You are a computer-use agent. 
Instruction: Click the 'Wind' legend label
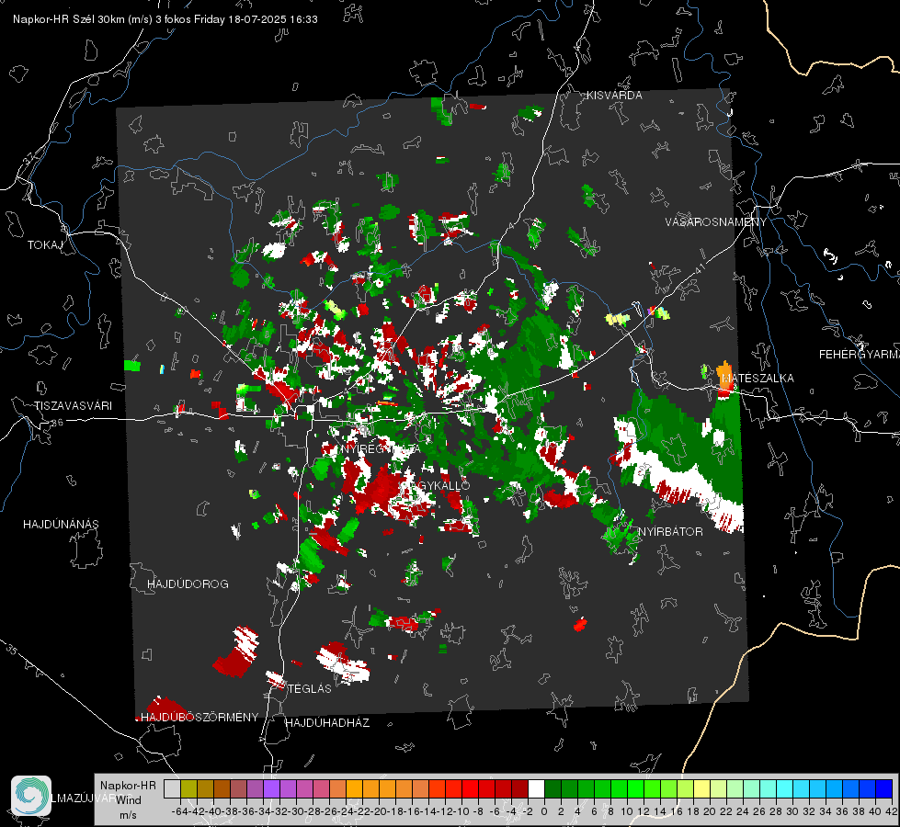[129, 800]
